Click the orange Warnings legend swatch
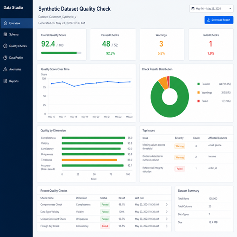The height and width of the screenshot is (237, 237). (199, 93)
